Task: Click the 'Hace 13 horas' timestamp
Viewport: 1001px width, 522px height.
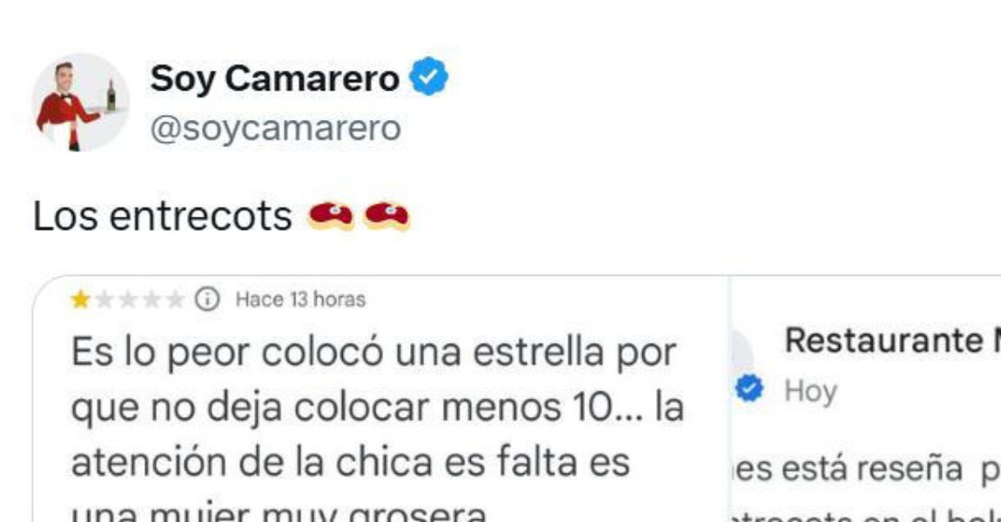Action: (x=300, y=299)
